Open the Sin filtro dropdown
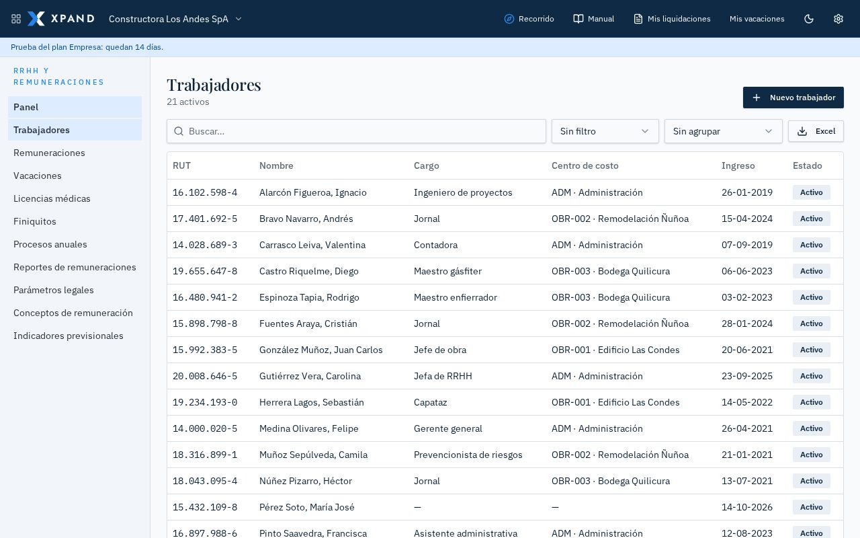This screenshot has width=860, height=538. coord(605,131)
